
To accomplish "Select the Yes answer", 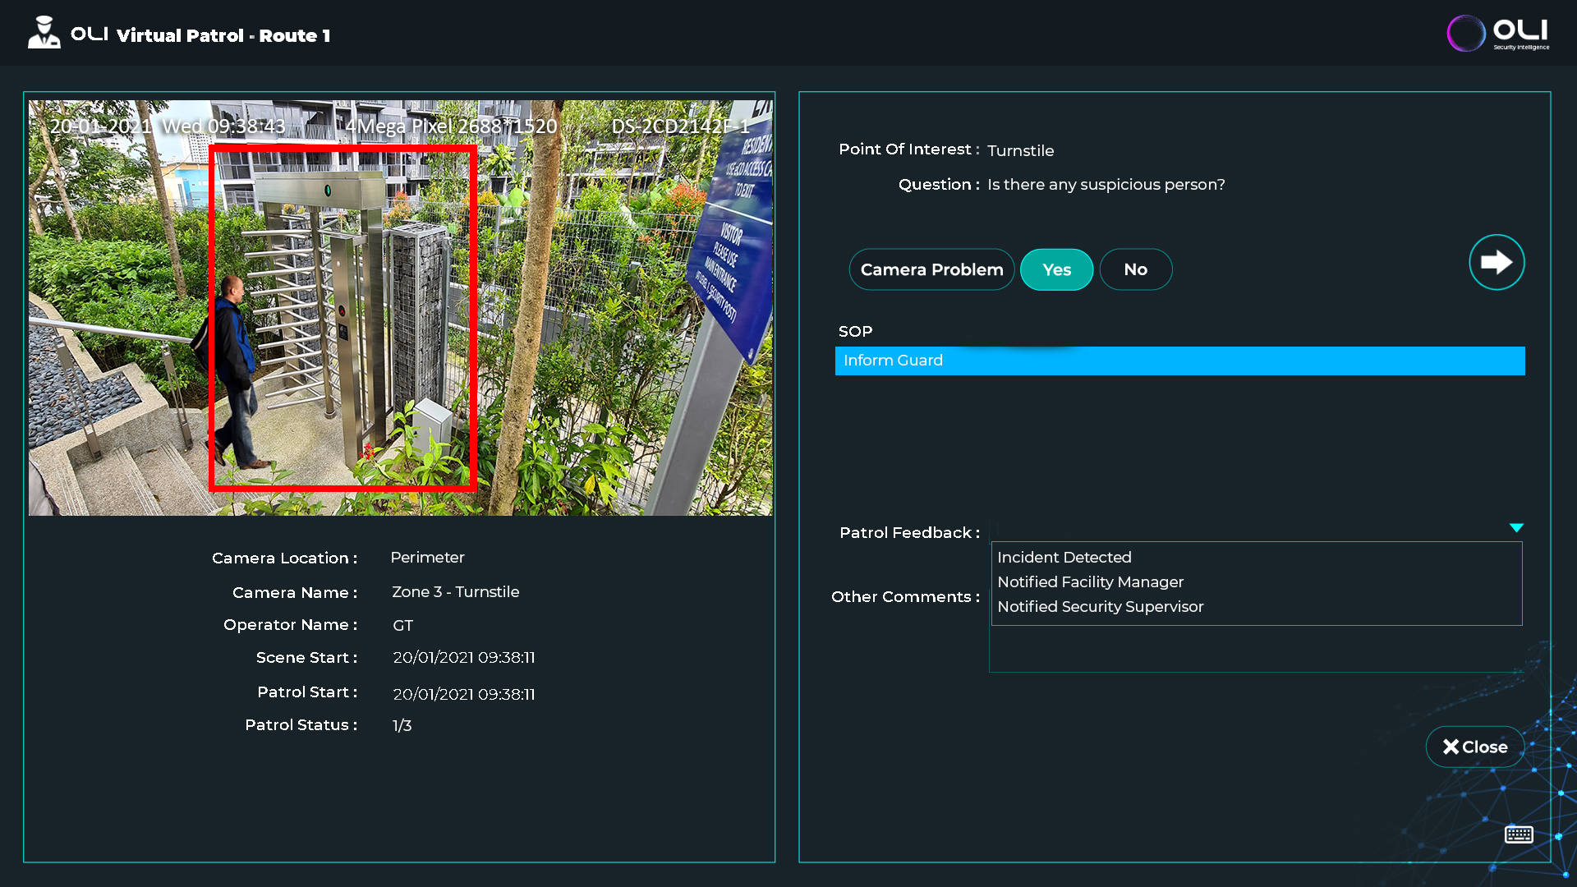I will (x=1056, y=269).
